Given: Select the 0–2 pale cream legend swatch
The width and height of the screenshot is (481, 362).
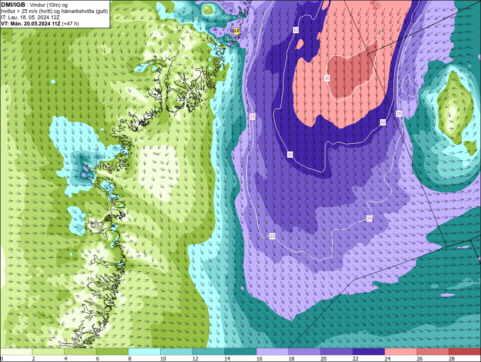Looking at the screenshot, I should coord(16,351).
